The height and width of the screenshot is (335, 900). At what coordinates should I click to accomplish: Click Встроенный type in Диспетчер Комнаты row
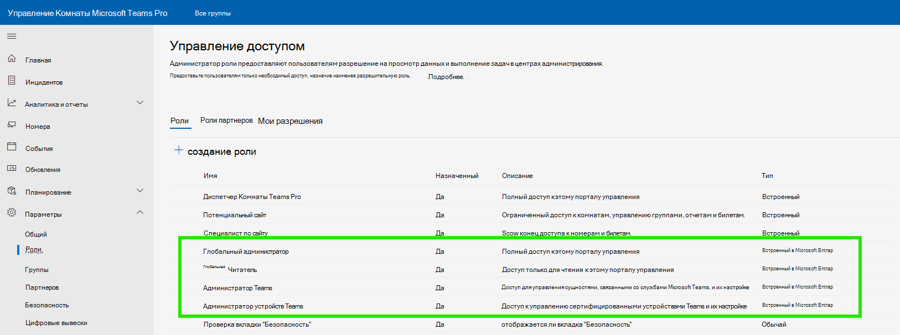point(780,197)
